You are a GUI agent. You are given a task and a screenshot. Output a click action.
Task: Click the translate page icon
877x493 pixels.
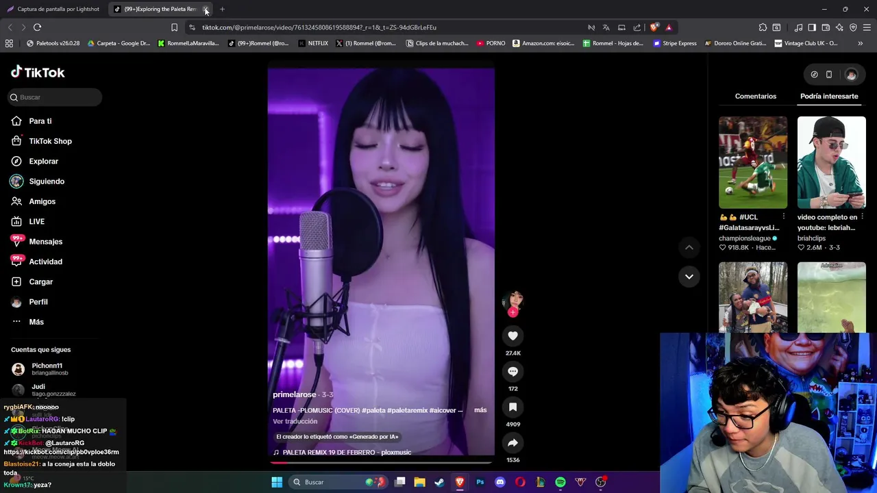click(x=606, y=27)
